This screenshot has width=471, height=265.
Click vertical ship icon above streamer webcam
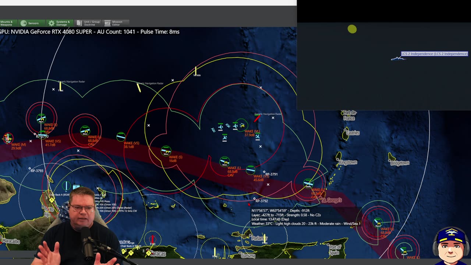pyautogui.click(x=67, y=186)
